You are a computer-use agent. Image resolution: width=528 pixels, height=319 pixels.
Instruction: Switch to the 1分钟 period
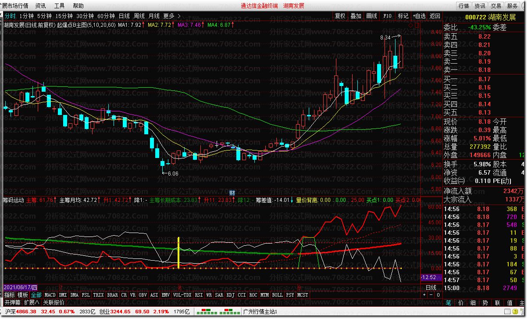tap(27, 16)
